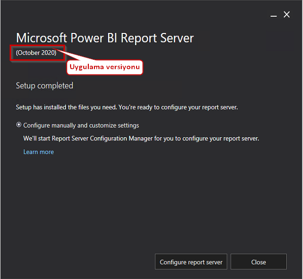Minimize the Power BI setup window
The height and width of the screenshot is (279, 303).
274,15
